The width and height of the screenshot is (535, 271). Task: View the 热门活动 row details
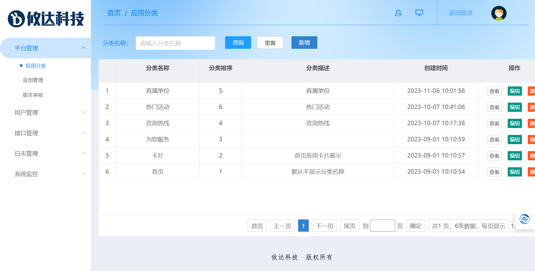(x=494, y=107)
